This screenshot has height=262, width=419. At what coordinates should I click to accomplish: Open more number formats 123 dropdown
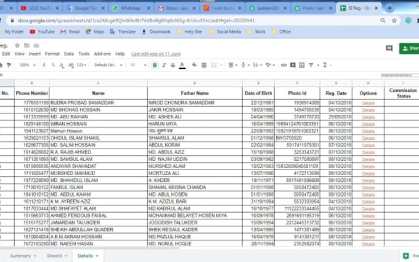pos(81,65)
